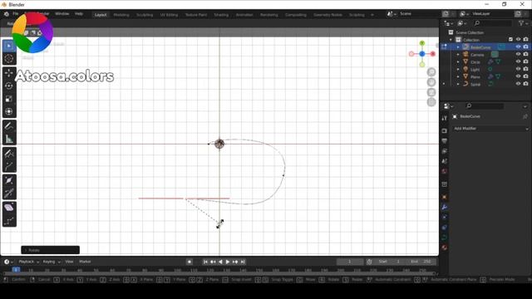Toggle Circle eye visibility

(x=518, y=61)
